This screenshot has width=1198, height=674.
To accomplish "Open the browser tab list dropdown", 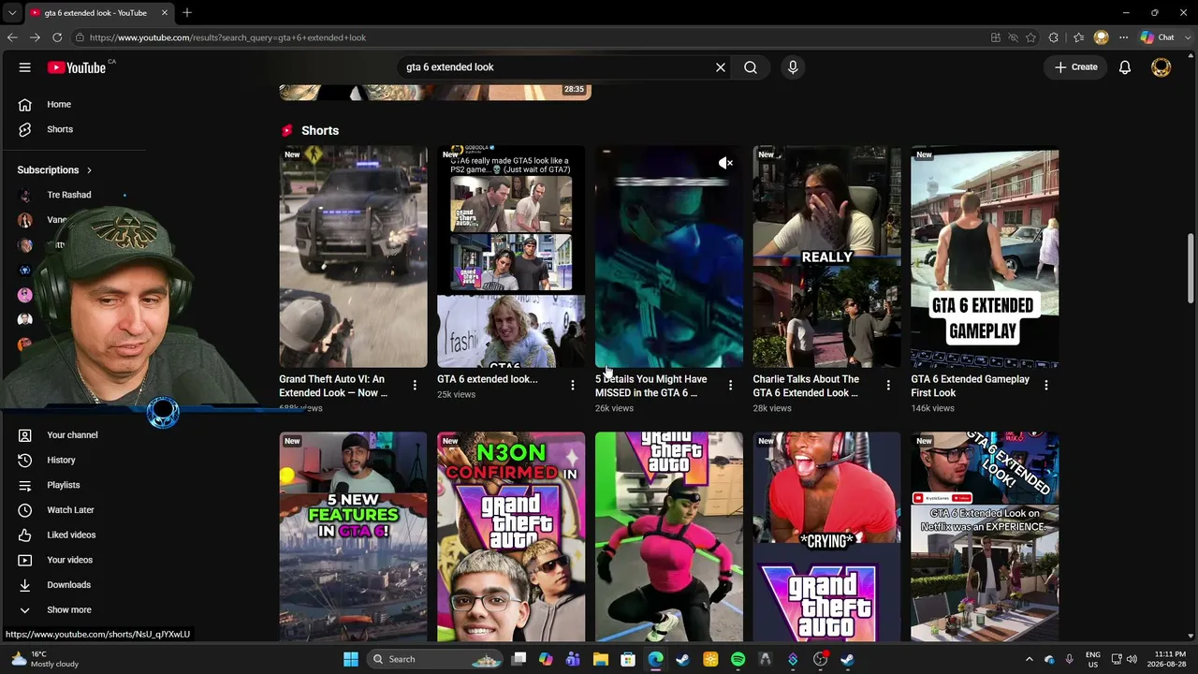I will 12,13.
